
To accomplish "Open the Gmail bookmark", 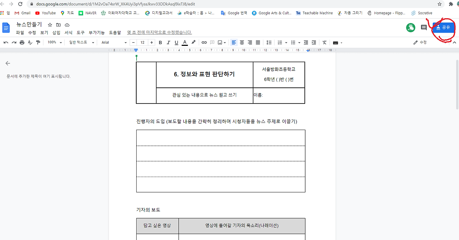I will 23,13.
